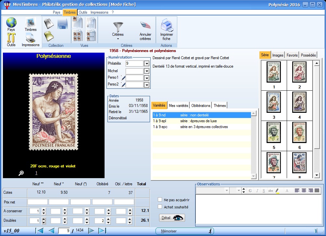Open the Philatélix number dropdown
326x236 pixels.
pos(146,64)
